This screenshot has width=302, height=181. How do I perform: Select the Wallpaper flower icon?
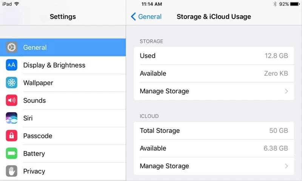pos(12,83)
